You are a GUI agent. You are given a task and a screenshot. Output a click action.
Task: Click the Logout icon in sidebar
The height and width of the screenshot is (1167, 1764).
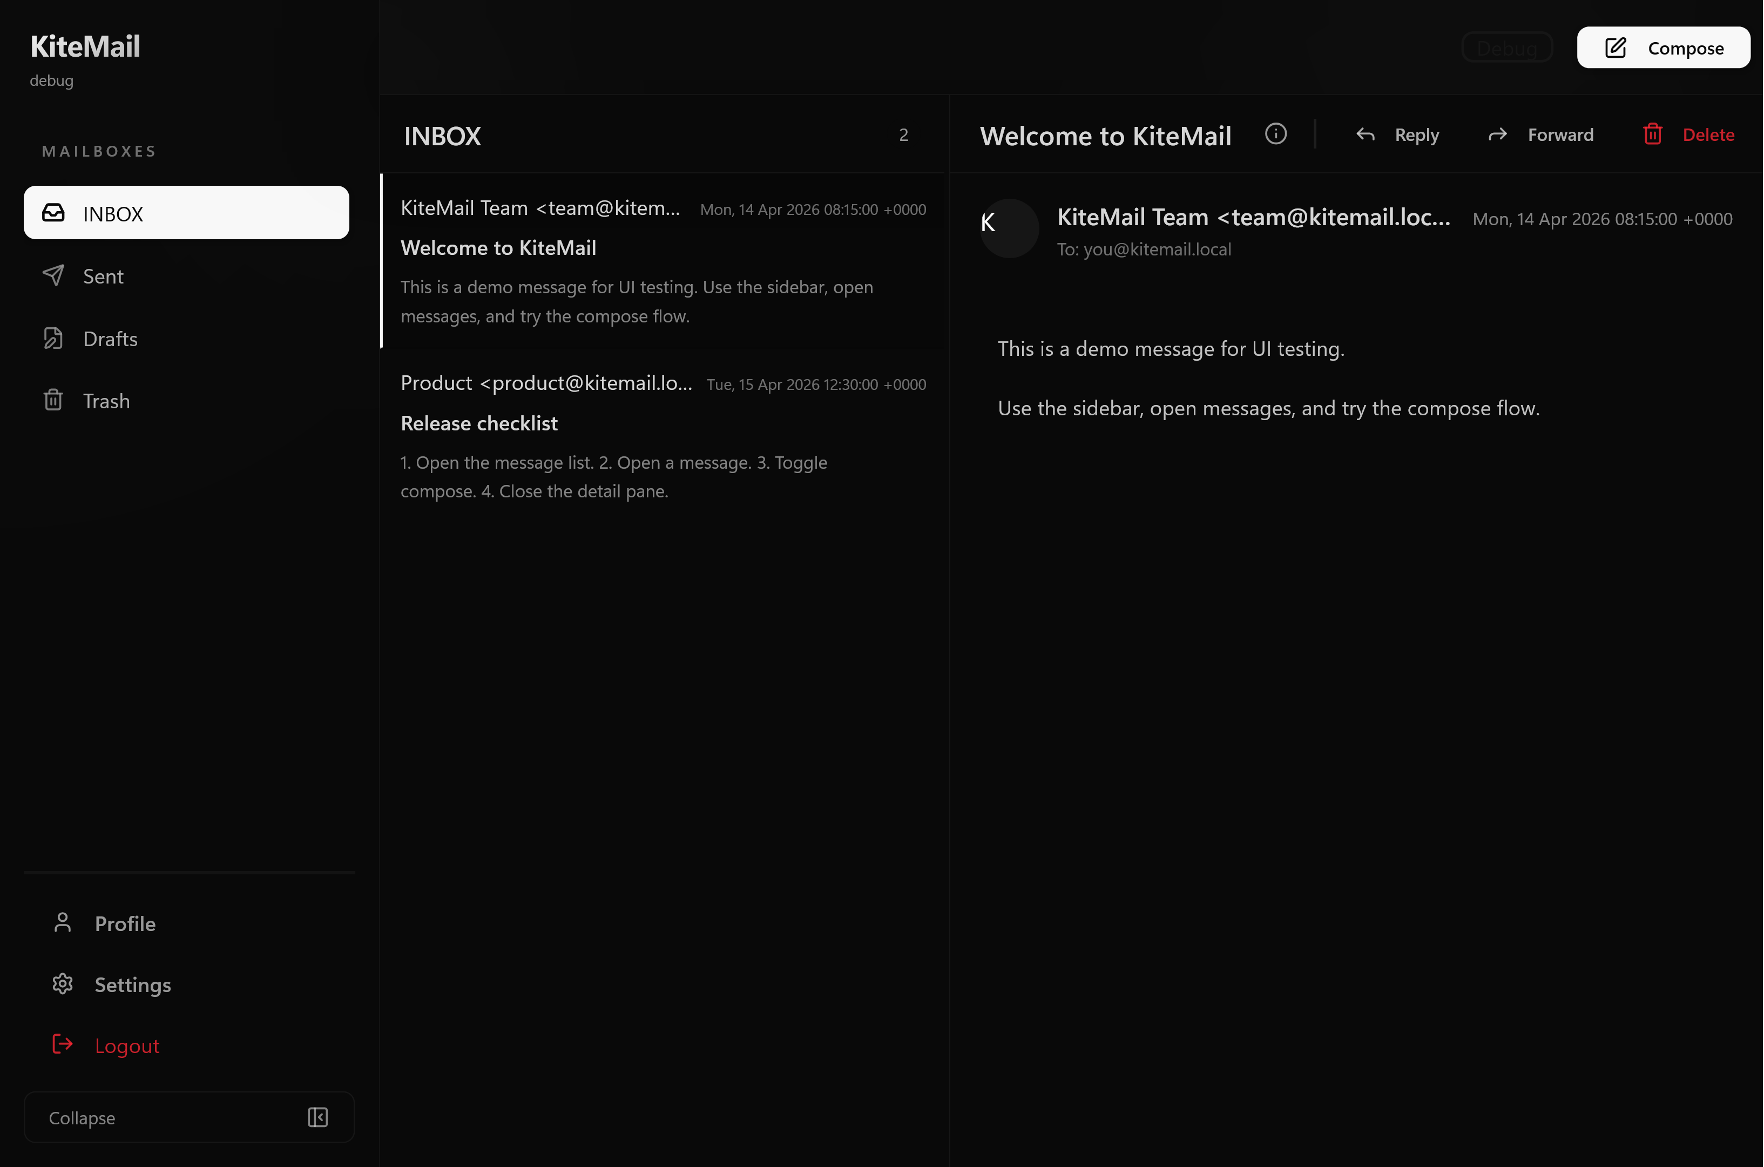63,1045
